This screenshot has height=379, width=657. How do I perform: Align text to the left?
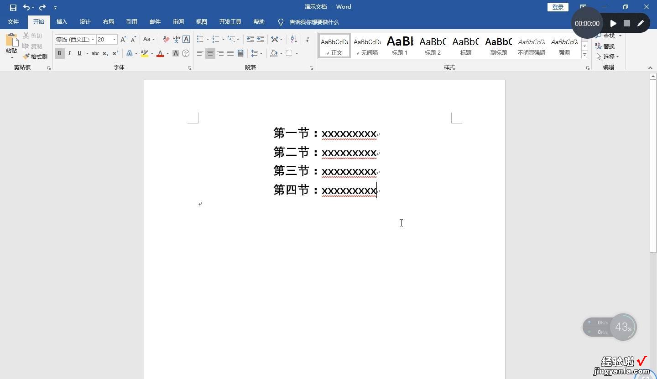click(200, 53)
